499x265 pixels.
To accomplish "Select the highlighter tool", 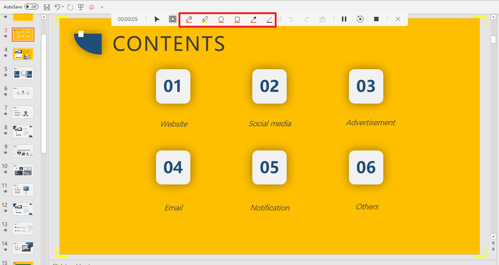I will (x=205, y=19).
